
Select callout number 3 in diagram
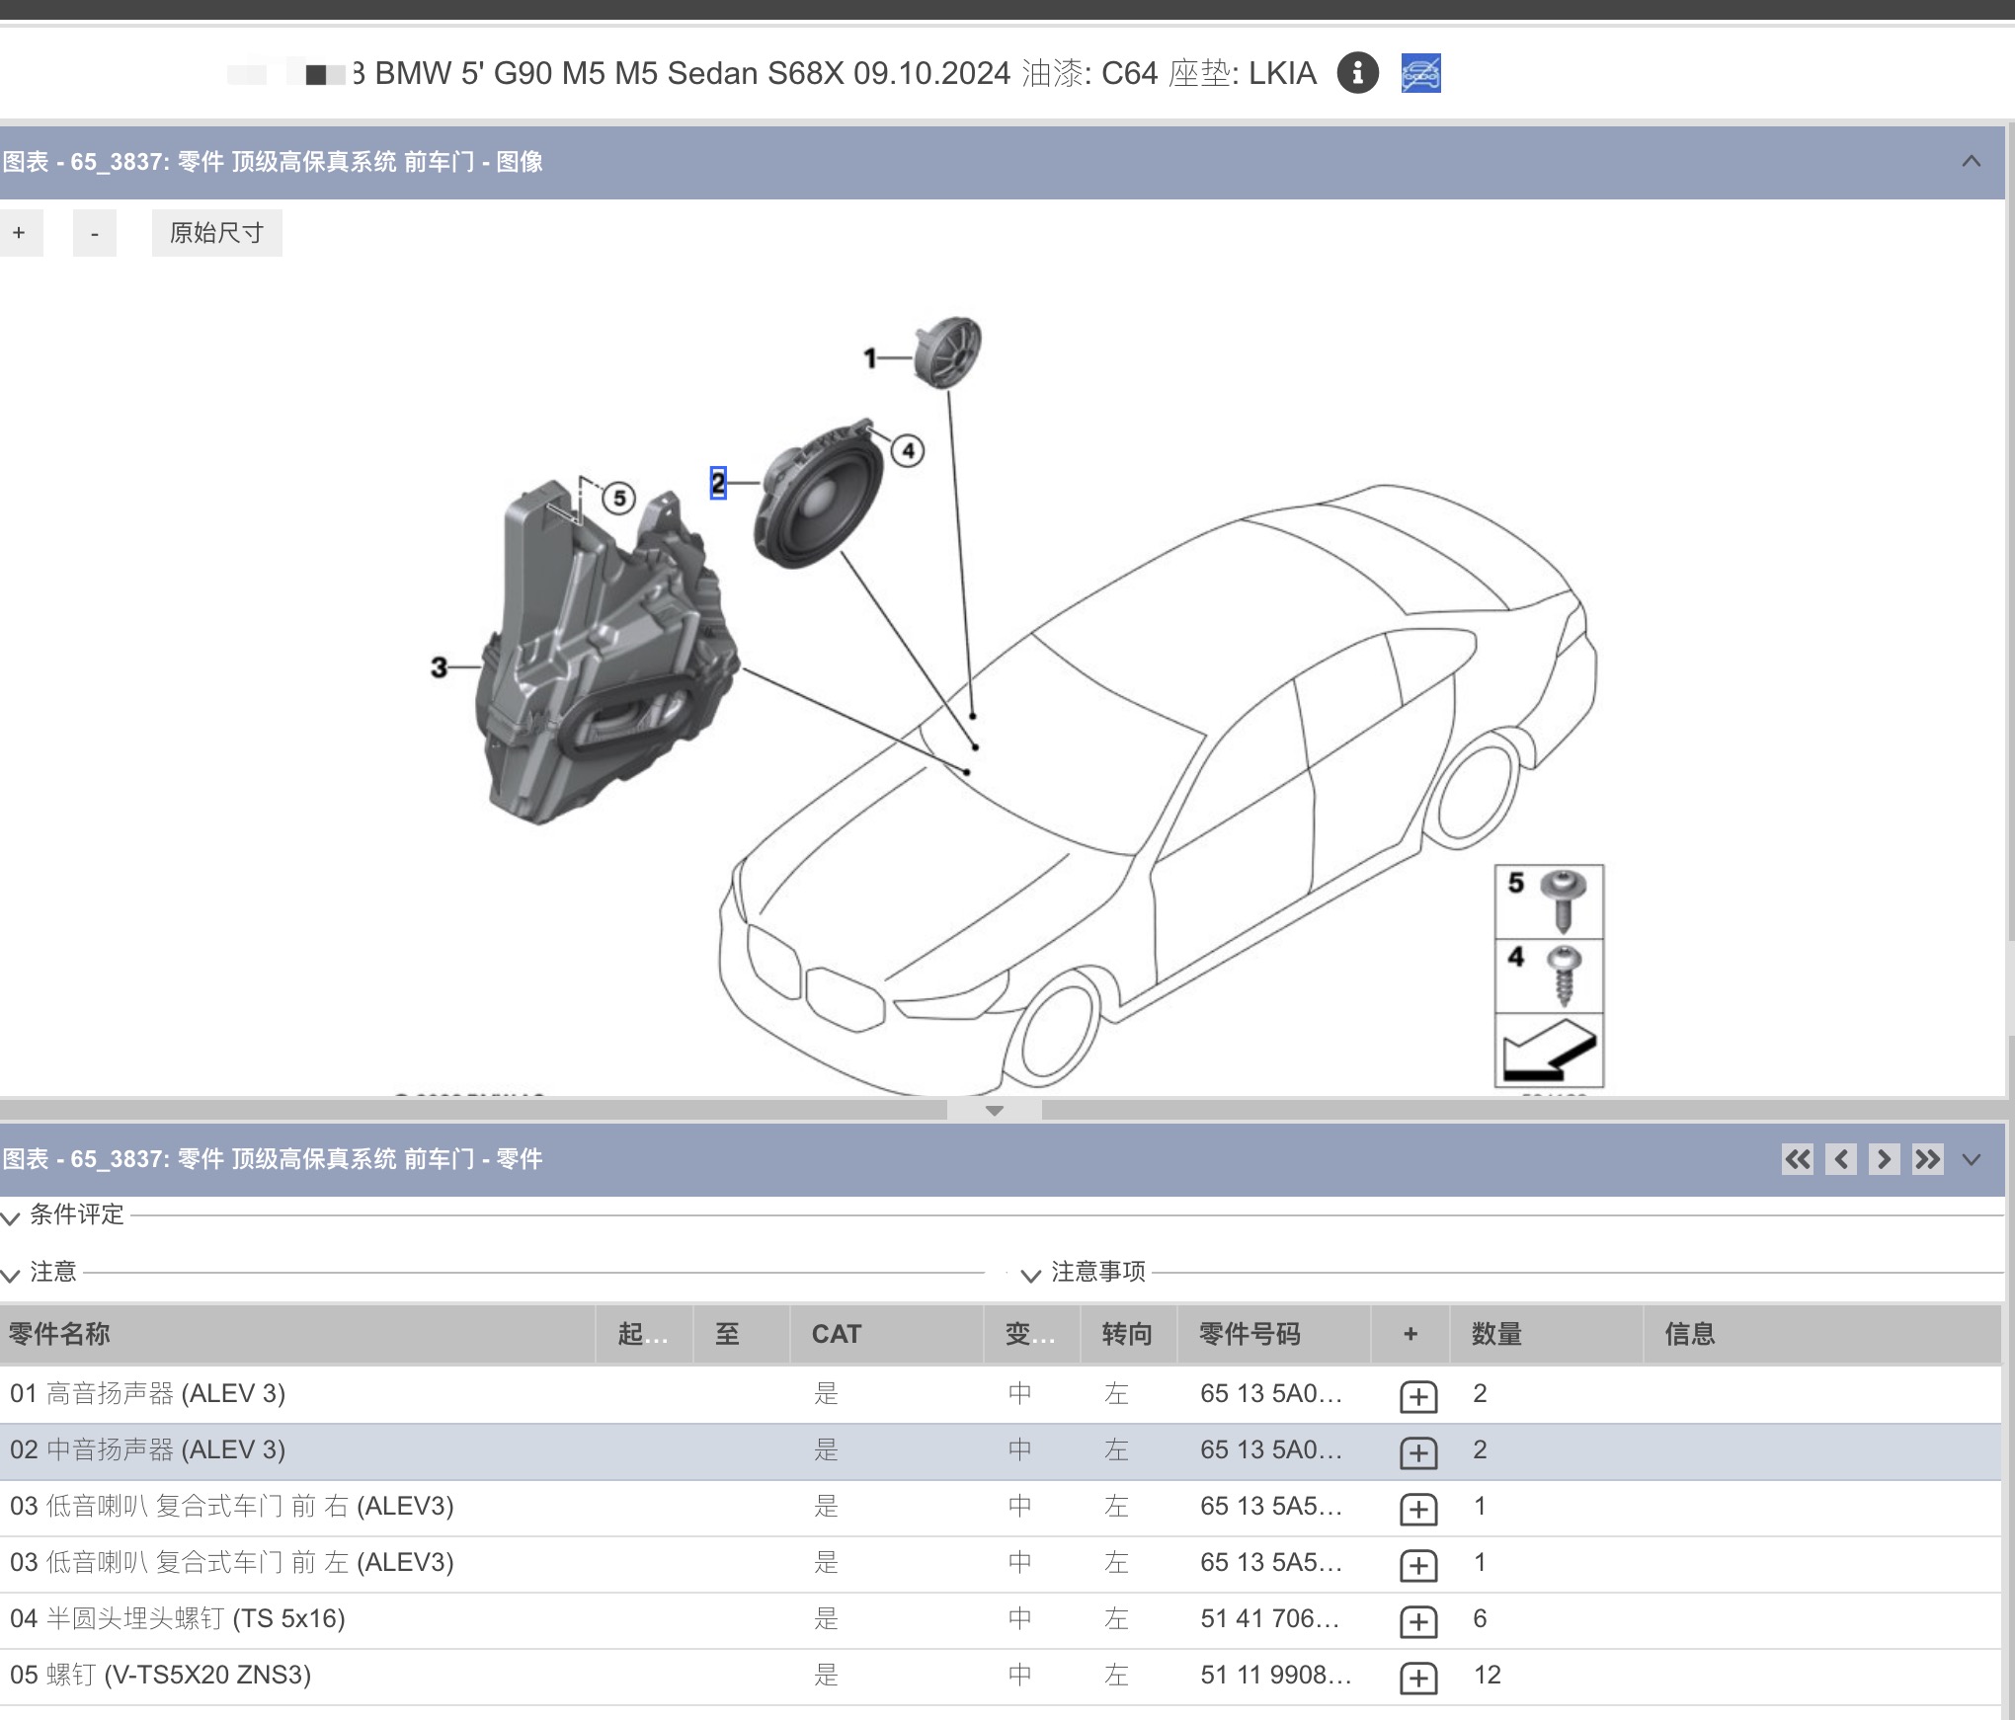click(x=439, y=667)
